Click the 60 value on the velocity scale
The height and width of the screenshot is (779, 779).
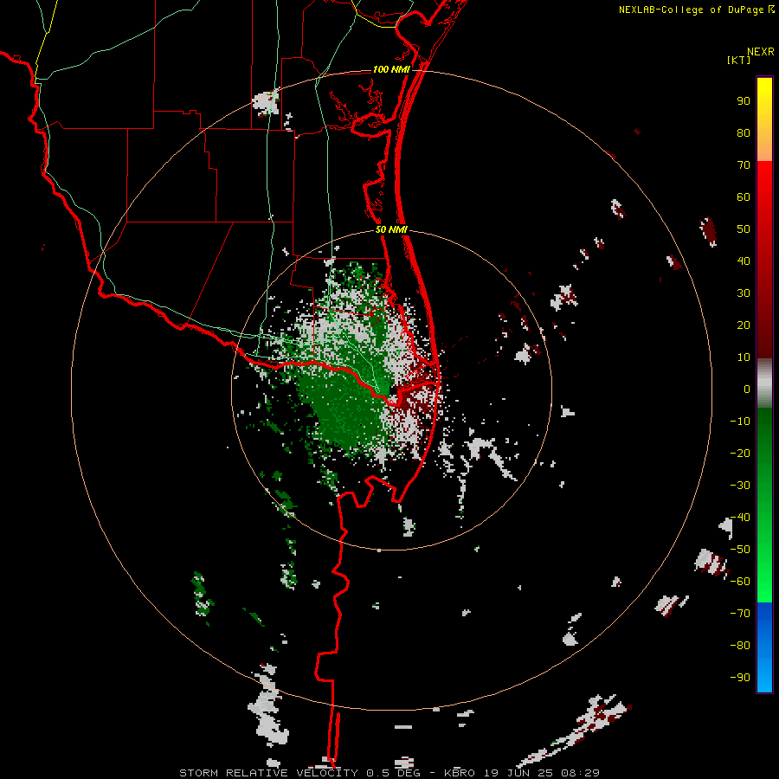(x=744, y=197)
